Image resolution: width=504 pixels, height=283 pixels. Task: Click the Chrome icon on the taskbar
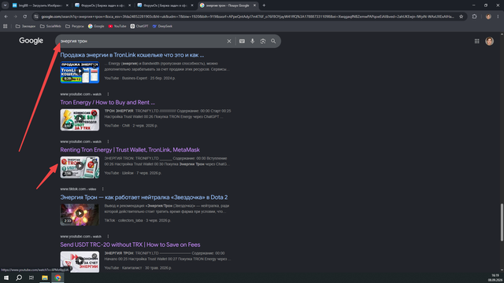coord(57,277)
